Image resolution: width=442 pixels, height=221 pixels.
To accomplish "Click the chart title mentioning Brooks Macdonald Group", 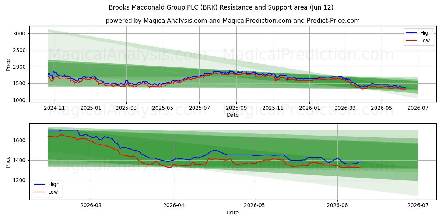I will pyautogui.click(x=221, y=7).
